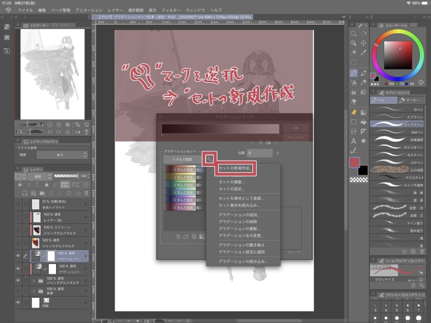Select the Operation object tool
The image size is (431, 323).
(353, 43)
